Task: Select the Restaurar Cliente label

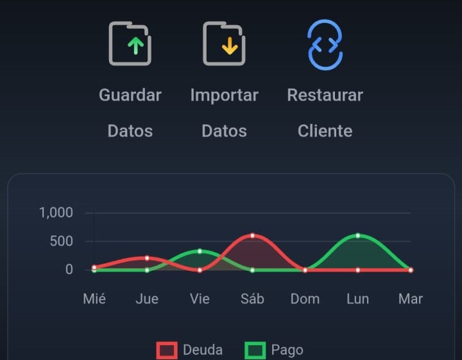Action: click(325, 113)
